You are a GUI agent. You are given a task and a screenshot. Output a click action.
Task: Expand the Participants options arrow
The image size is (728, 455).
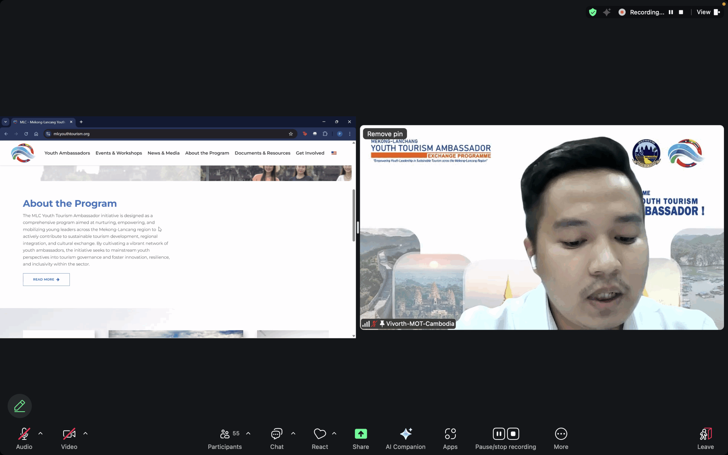248,433
